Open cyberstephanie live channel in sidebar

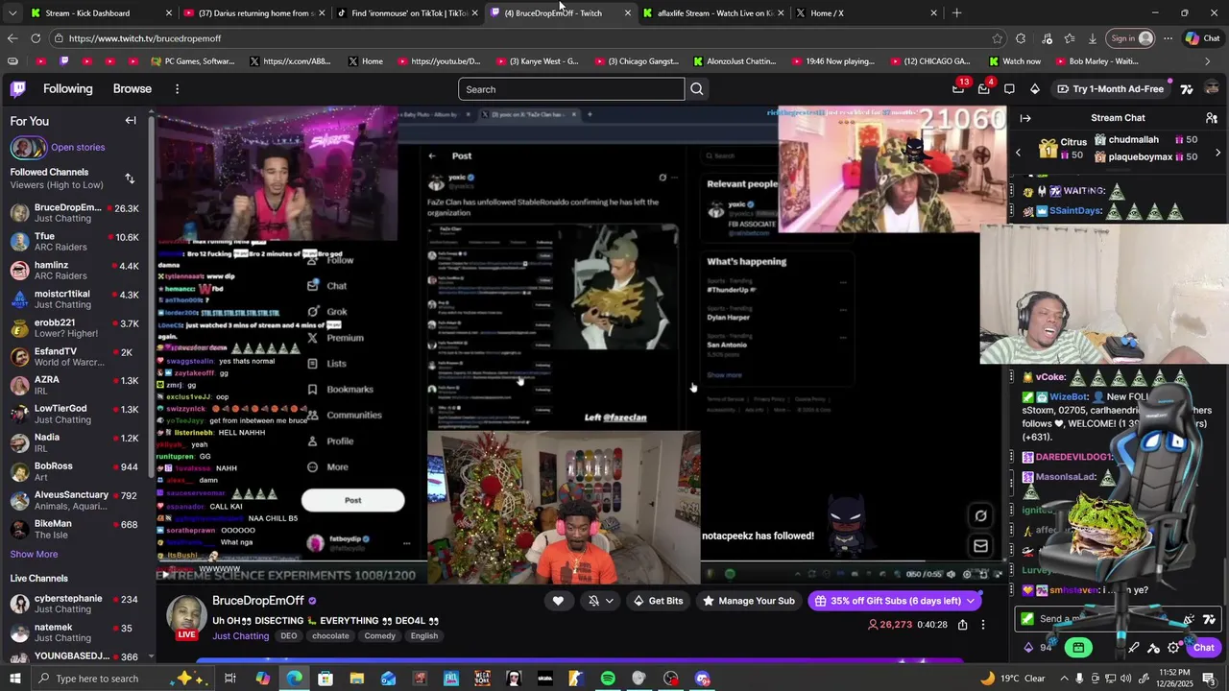[x=75, y=605]
